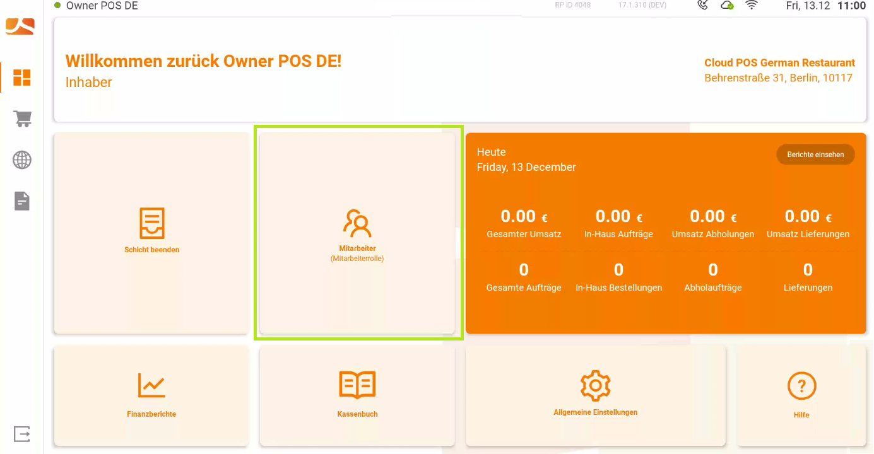Click the Schicht beenden label

point(152,250)
